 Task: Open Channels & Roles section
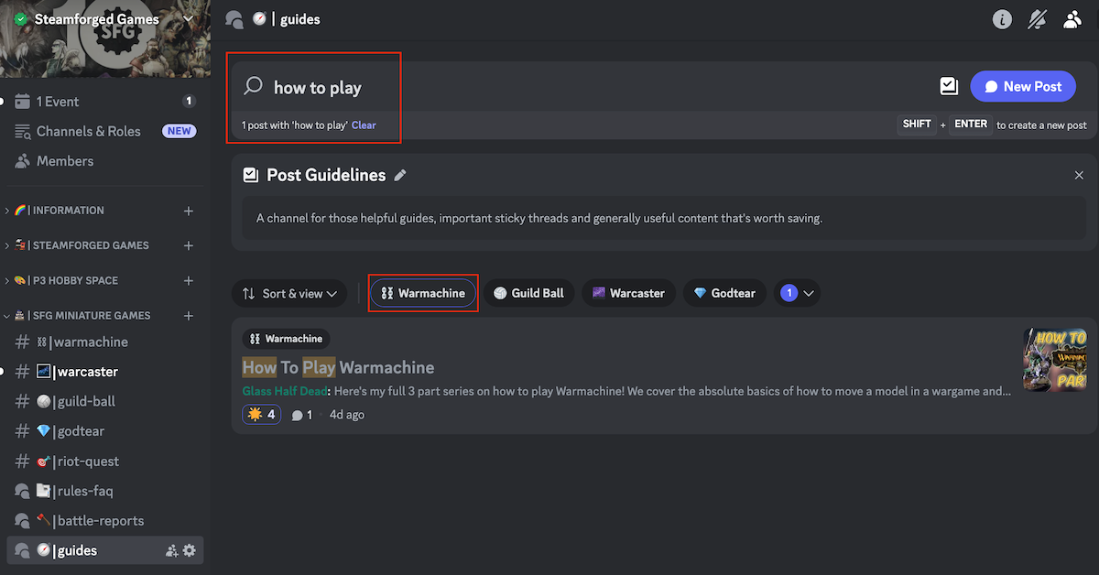(88, 131)
